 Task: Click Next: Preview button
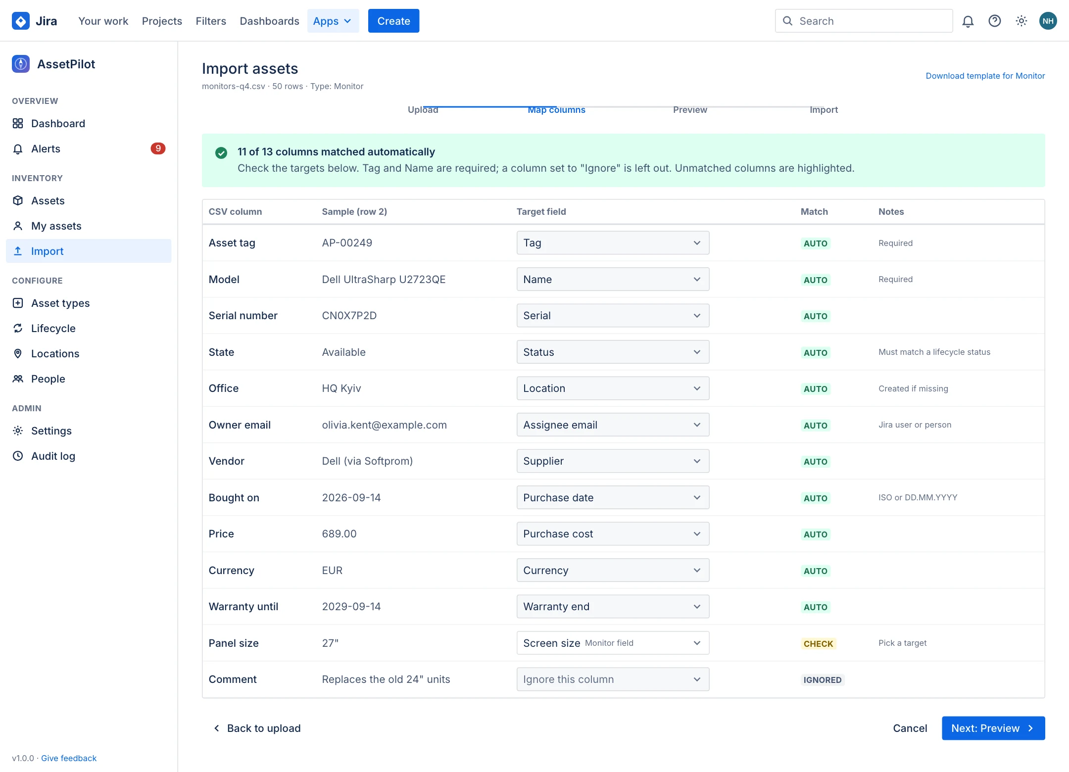pos(993,728)
